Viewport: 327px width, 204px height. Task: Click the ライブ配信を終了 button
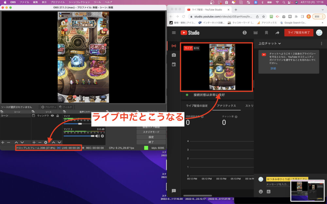pyautogui.click(x=299, y=33)
